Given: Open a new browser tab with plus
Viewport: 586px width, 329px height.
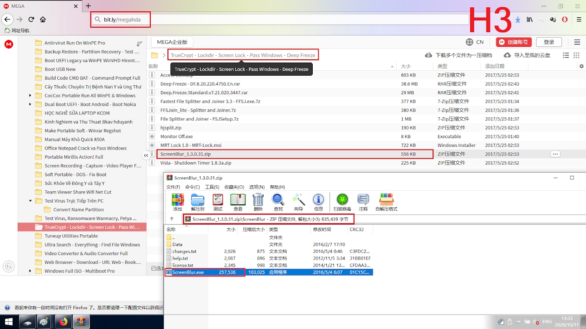Looking at the screenshot, I should click(x=89, y=6).
